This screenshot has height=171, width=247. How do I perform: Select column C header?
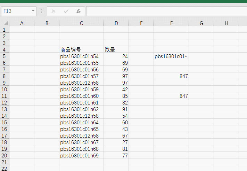(81, 23)
